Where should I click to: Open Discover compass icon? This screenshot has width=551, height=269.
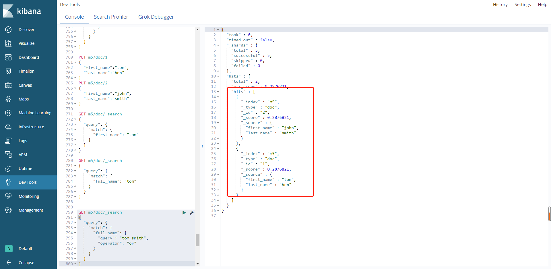(x=8, y=30)
